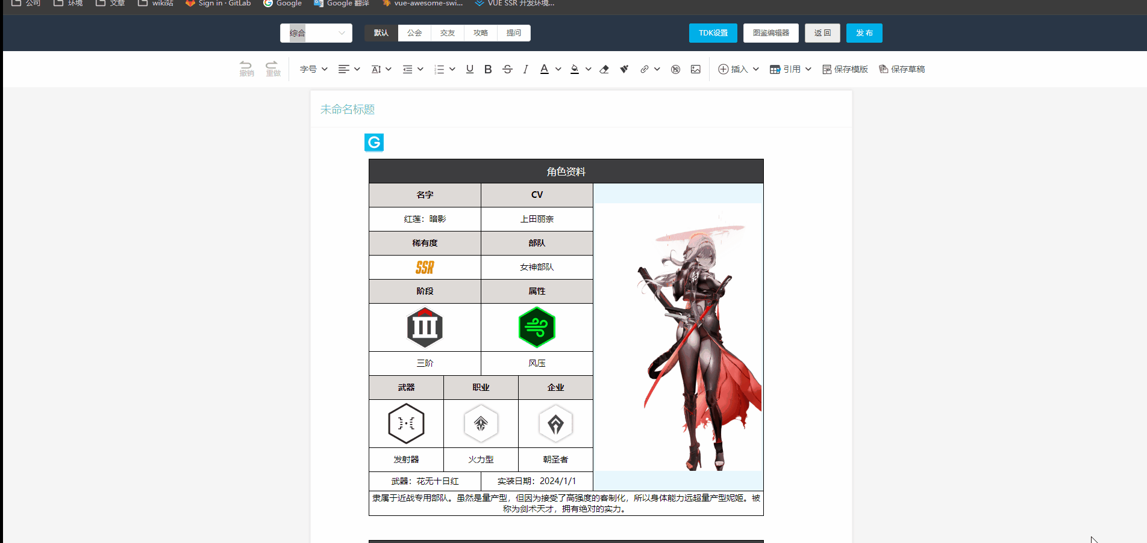Select the 公会 tab
This screenshot has width=1147, height=543.
(x=414, y=33)
